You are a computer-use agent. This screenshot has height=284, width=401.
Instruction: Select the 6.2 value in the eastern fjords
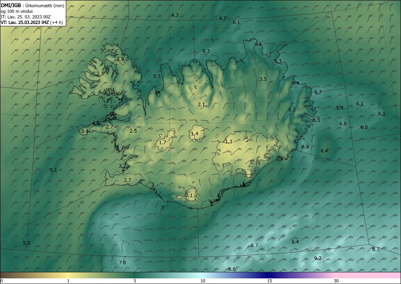pos(292,110)
